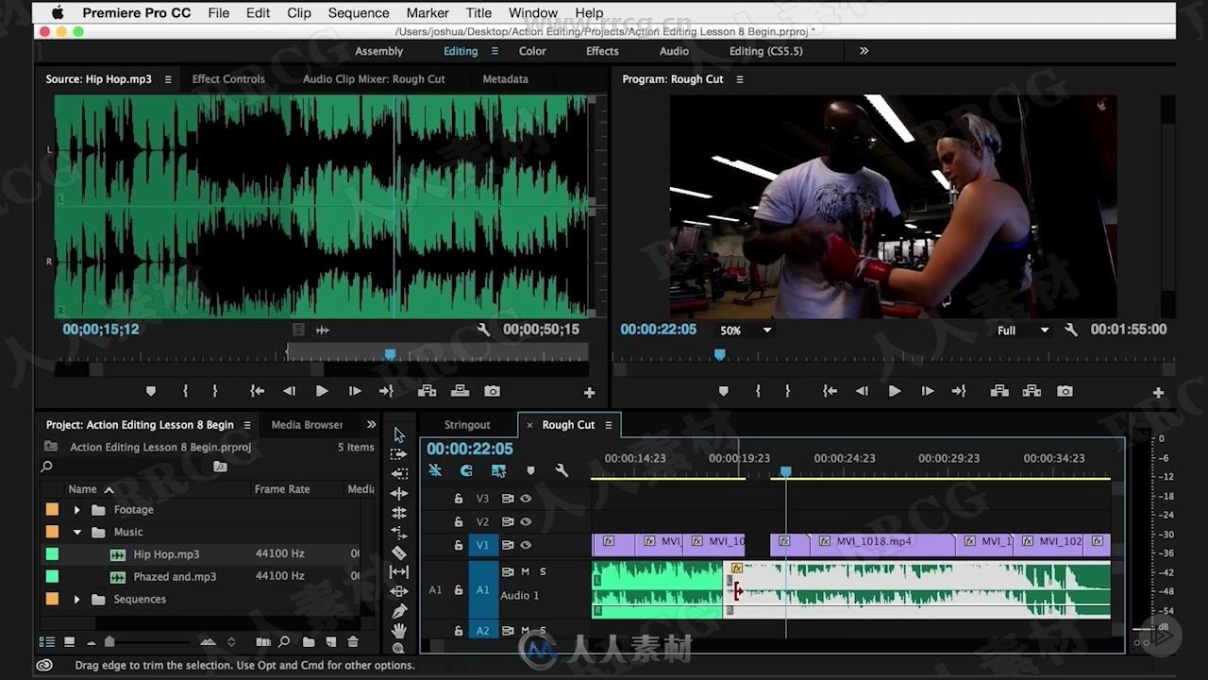Play the Program monitor
The image size is (1208, 680).
895,391
